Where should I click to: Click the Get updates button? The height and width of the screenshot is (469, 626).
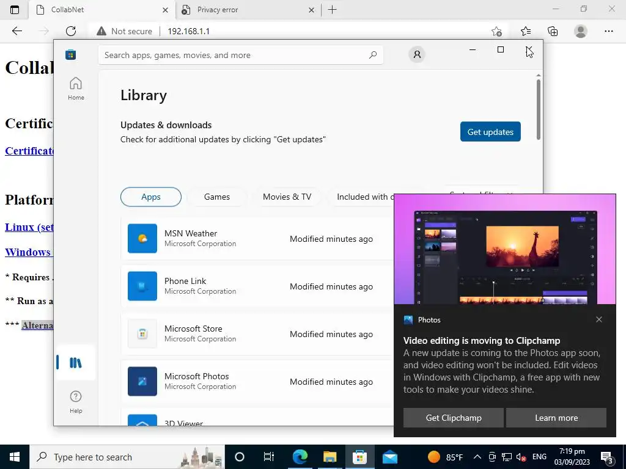pyautogui.click(x=490, y=132)
